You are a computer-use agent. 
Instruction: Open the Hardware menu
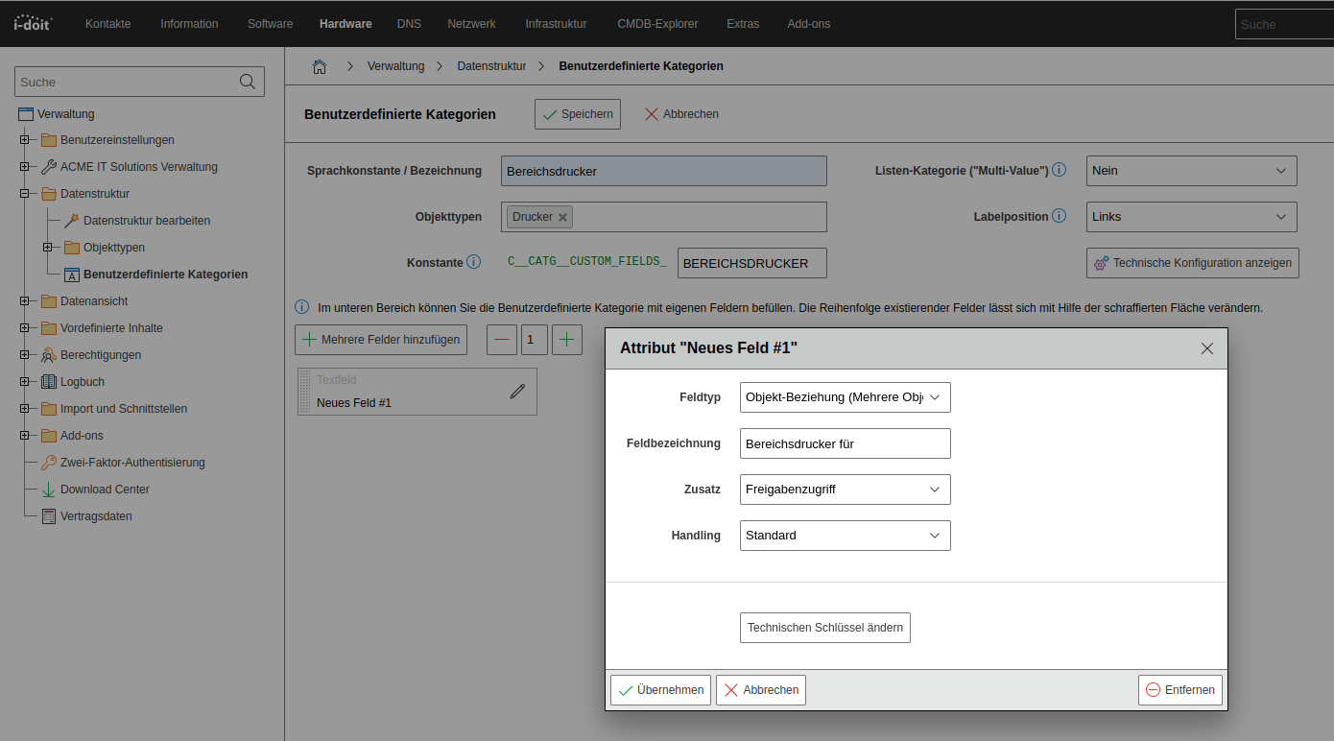[345, 24]
